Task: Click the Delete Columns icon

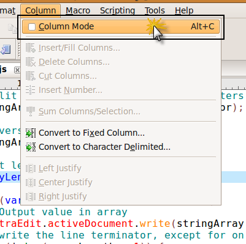Action: click(x=31, y=62)
